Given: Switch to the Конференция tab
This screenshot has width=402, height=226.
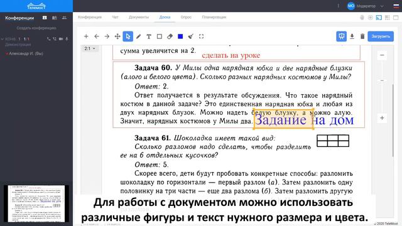Looking at the screenshot, I should coord(90,17).
